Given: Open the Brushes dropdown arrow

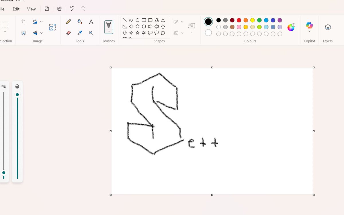Looking at the screenshot, I should tap(109, 31).
